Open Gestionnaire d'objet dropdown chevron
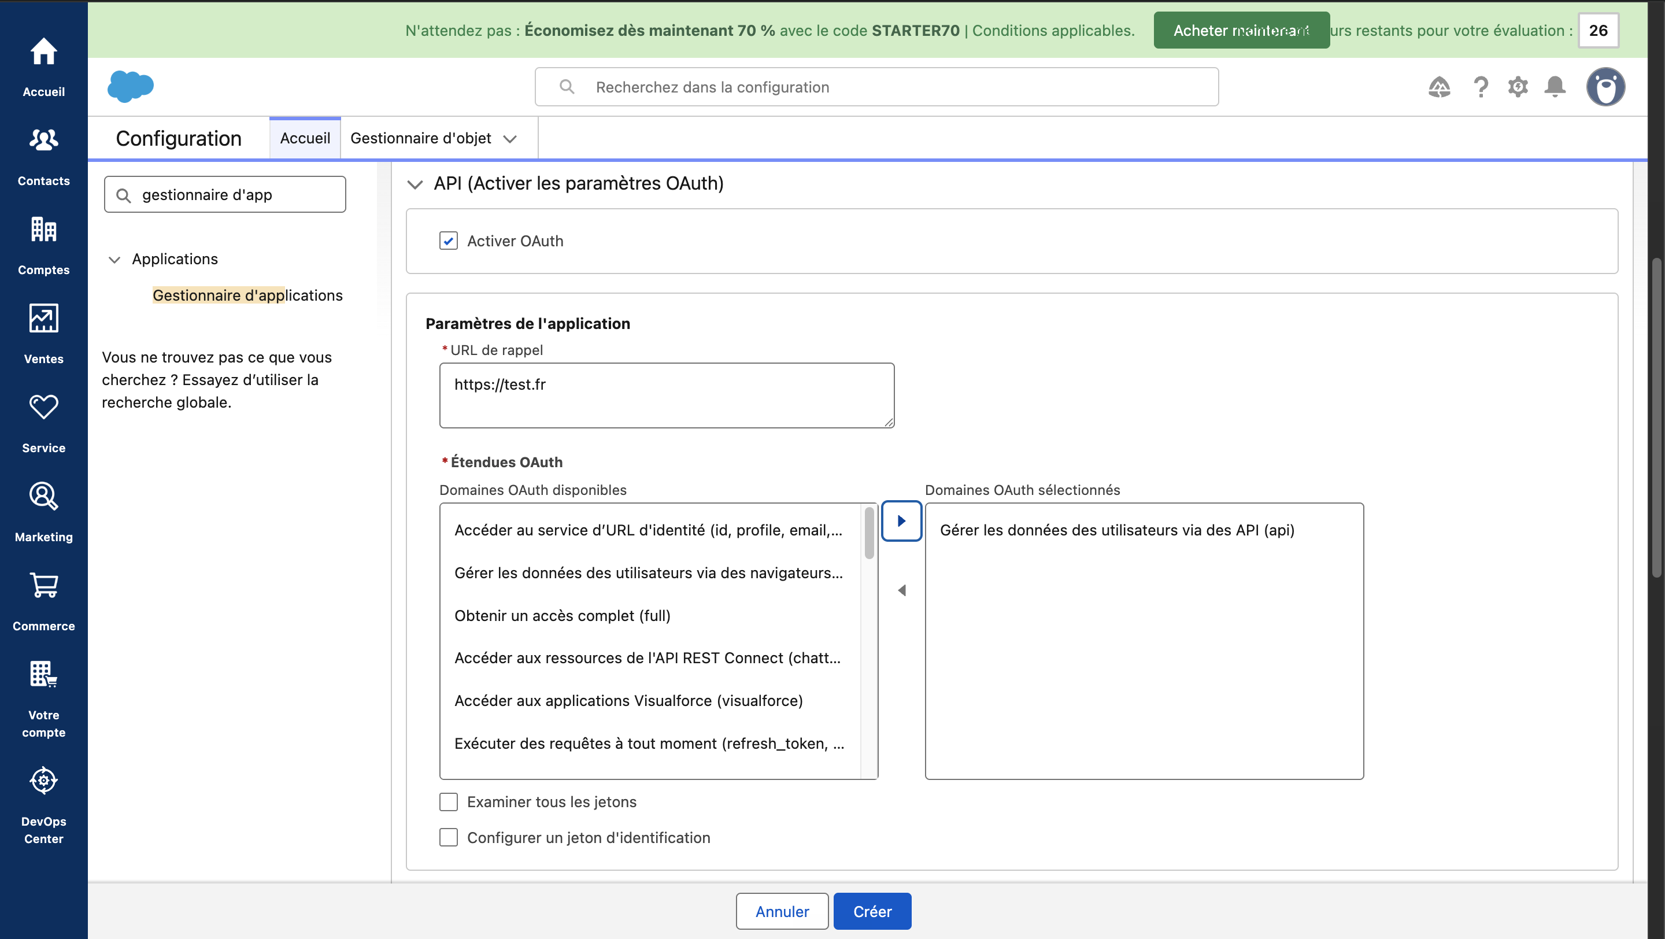Screen dimensions: 1665x939 point(510,139)
